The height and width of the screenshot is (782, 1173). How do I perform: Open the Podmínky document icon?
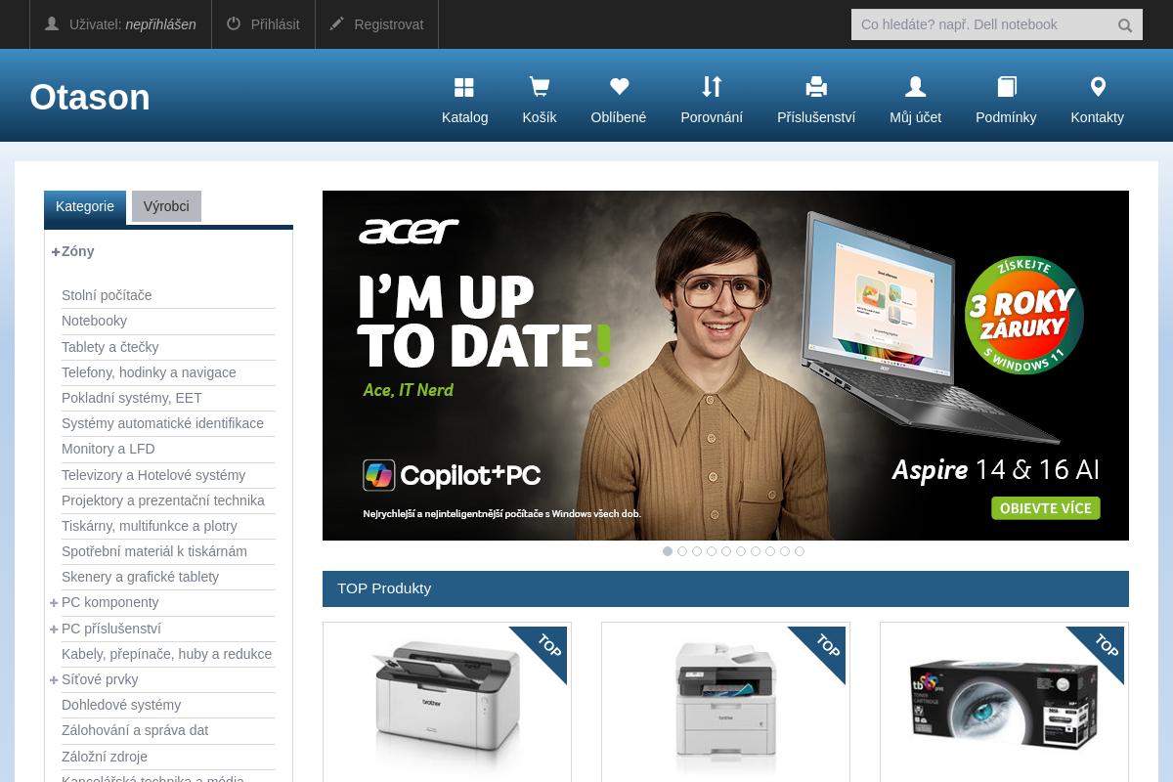click(1007, 88)
